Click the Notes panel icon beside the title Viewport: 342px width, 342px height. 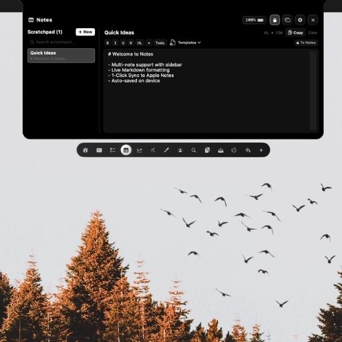(31, 20)
